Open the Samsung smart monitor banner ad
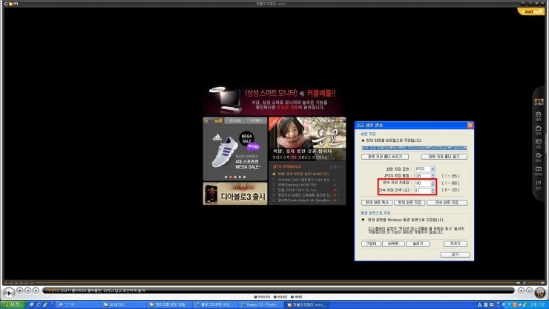Screen dimensions: 549x309 click(x=274, y=101)
